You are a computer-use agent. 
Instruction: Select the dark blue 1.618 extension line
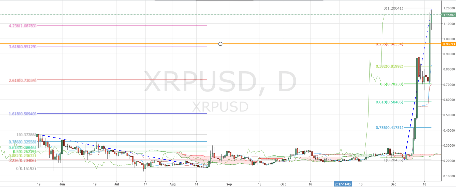[122, 113]
